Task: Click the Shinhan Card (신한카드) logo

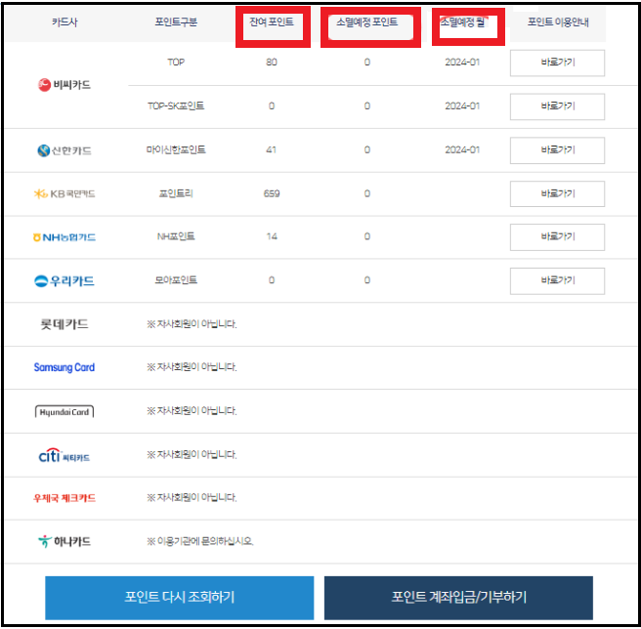Action: [x=64, y=150]
